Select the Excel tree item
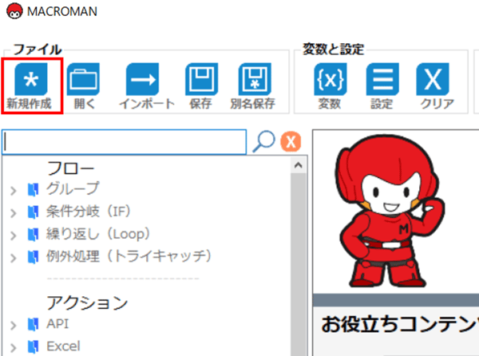The height and width of the screenshot is (356, 479). [63, 346]
